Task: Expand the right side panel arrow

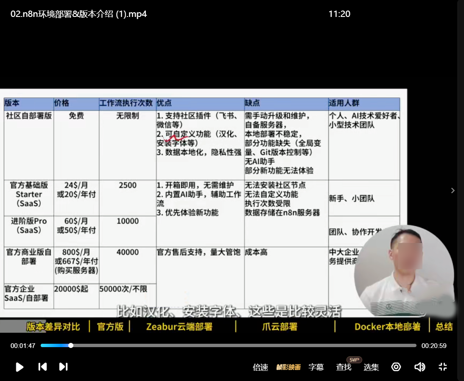Action: coord(453,190)
